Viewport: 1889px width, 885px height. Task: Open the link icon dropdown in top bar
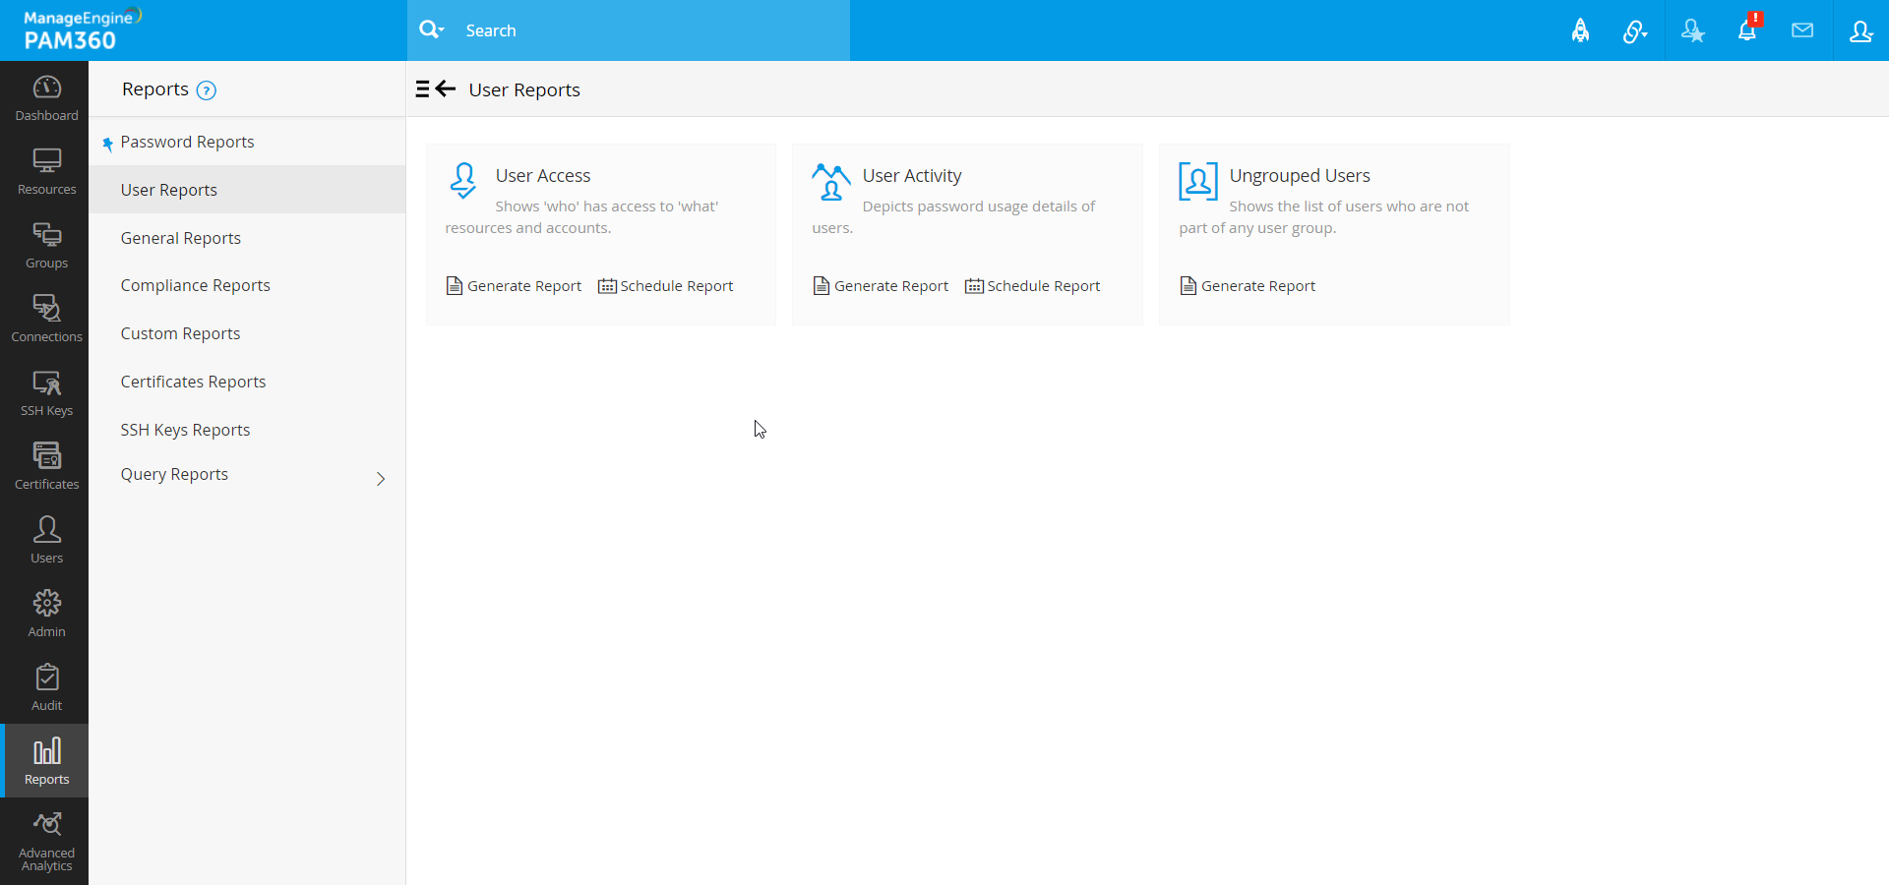1636,30
